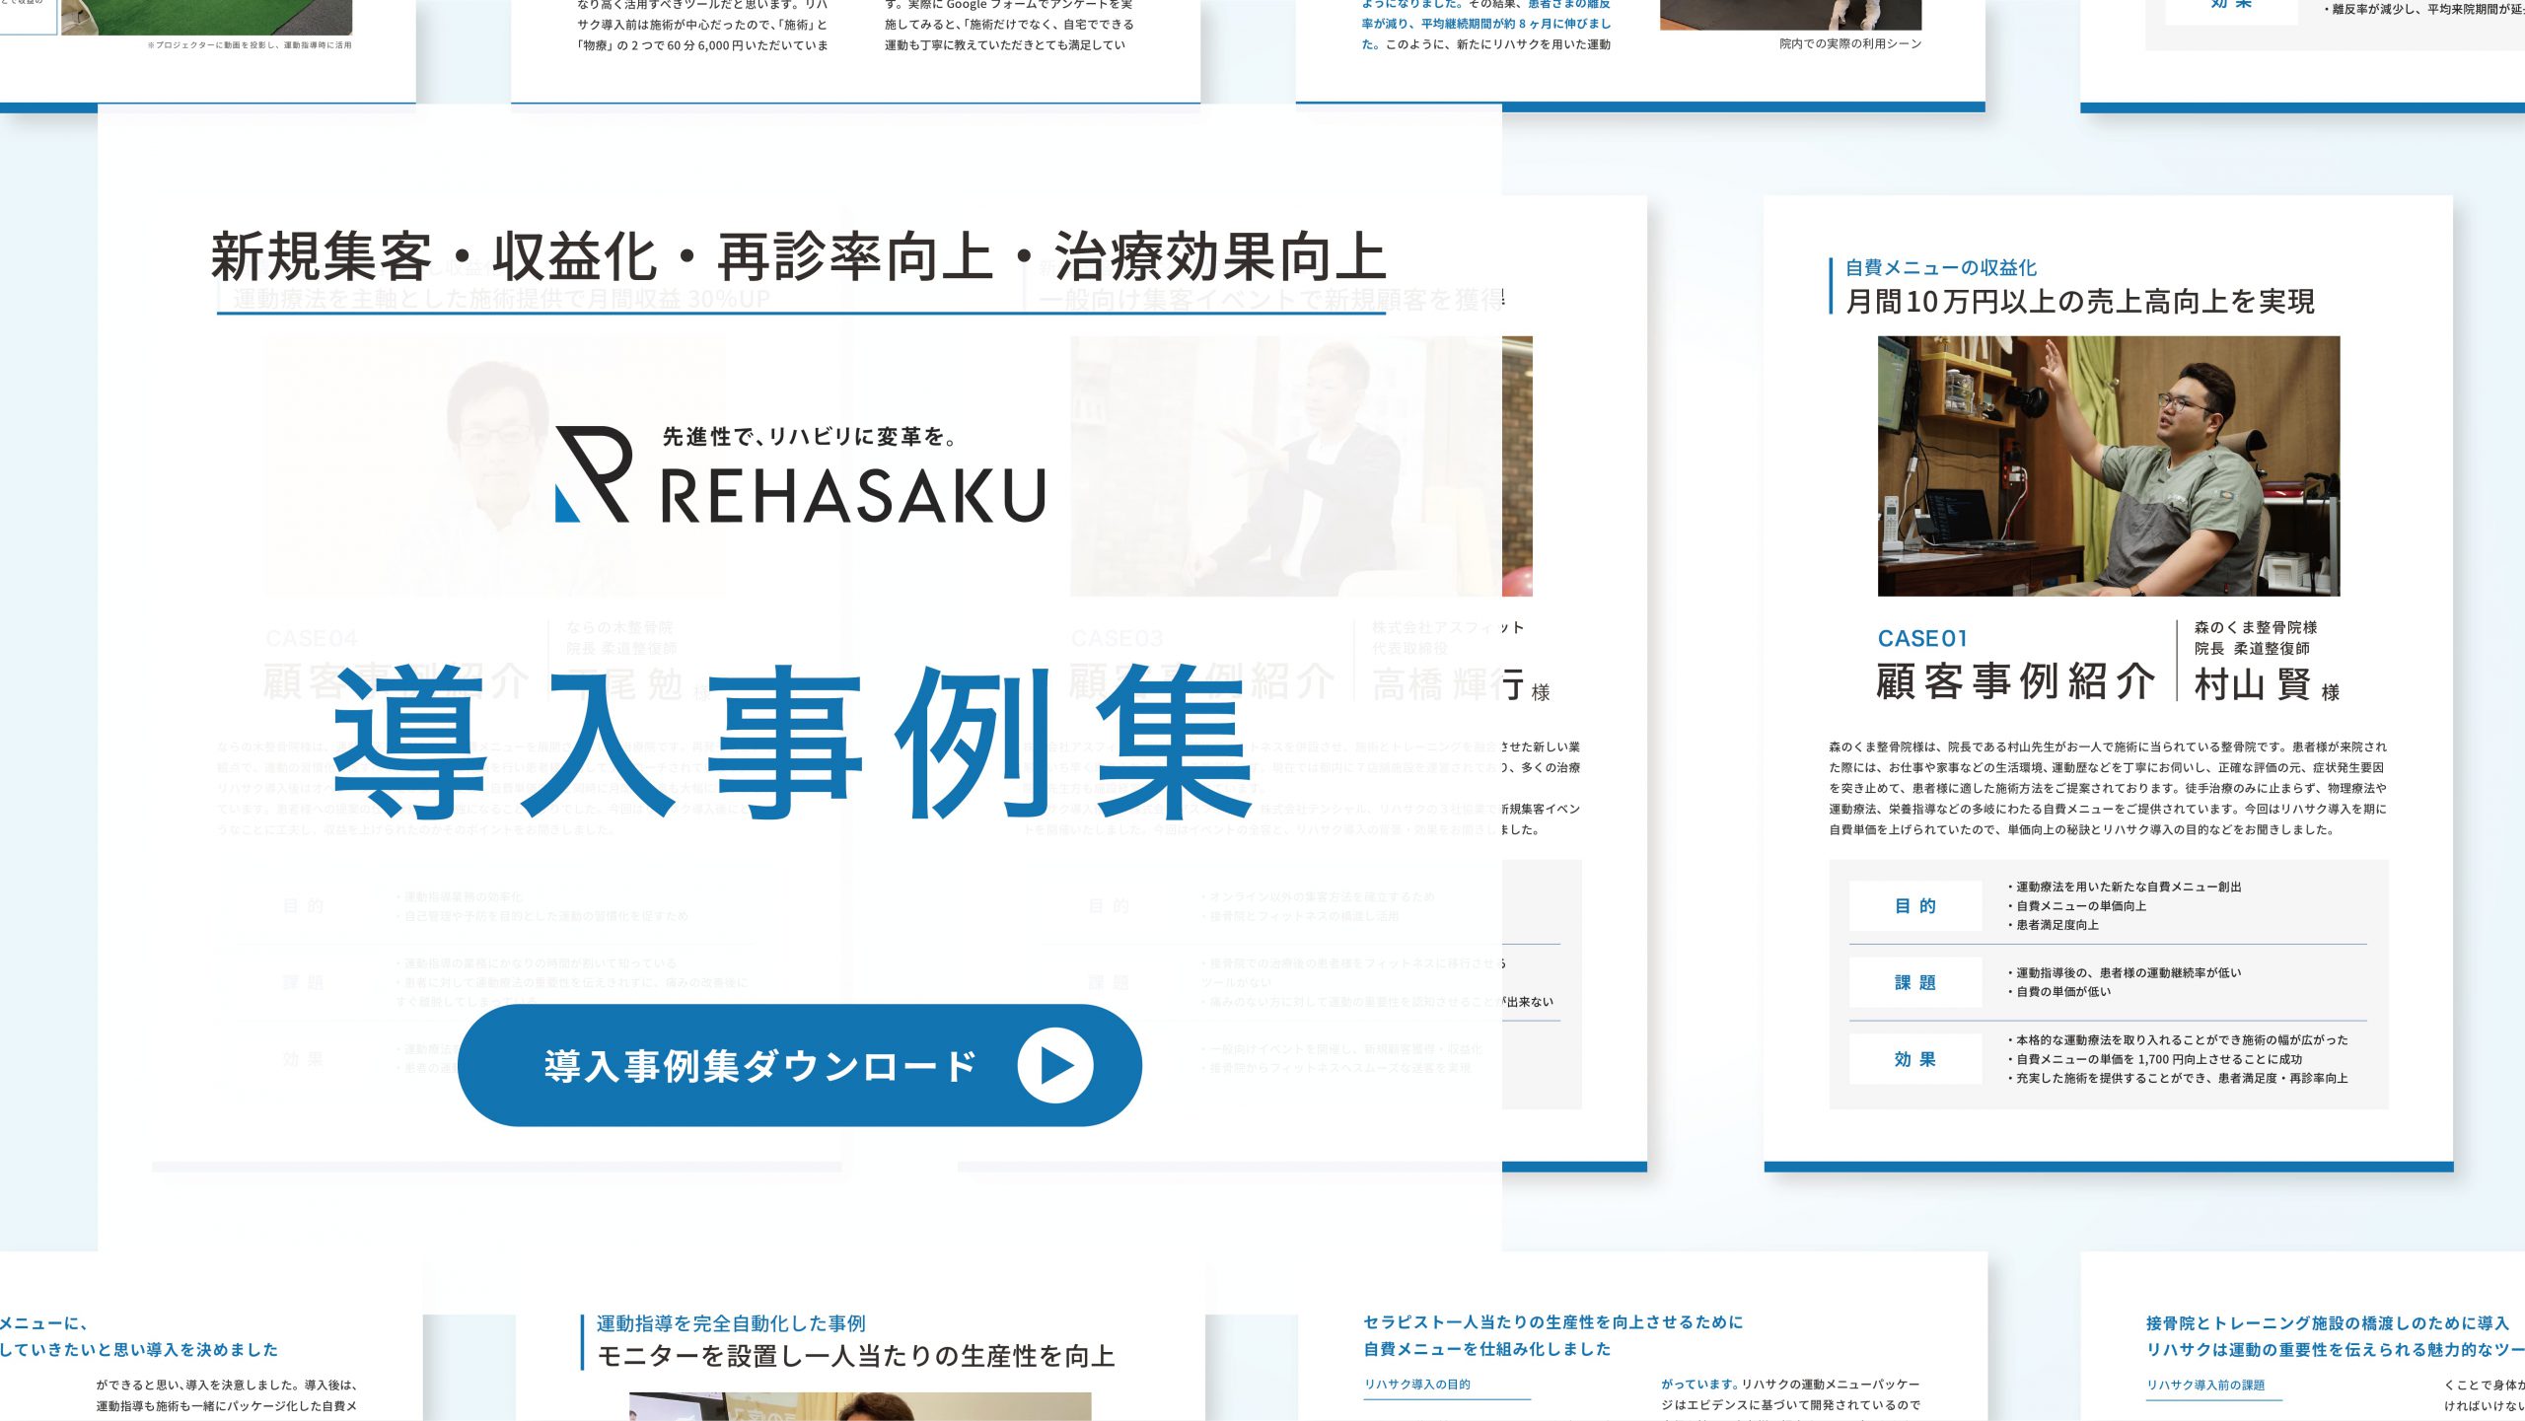Select the 目的 label in CASE01

1914,906
